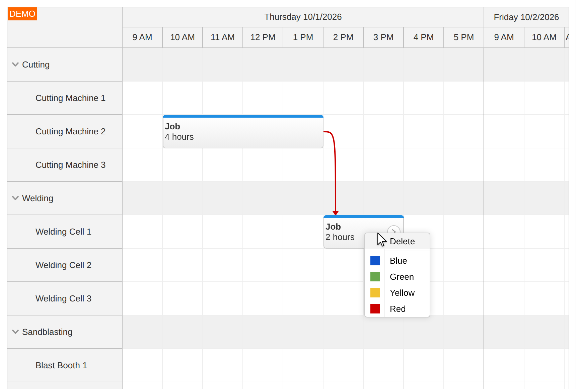
Task: Click the Cutting Machine 2 row header
Action: pyautogui.click(x=65, y=131)
